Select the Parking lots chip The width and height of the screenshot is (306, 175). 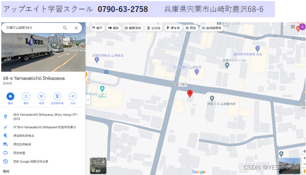(173, 28)
